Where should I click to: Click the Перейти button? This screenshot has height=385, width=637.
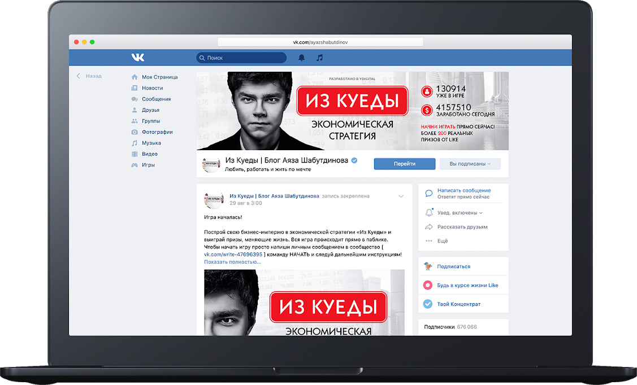click(405, 164)
